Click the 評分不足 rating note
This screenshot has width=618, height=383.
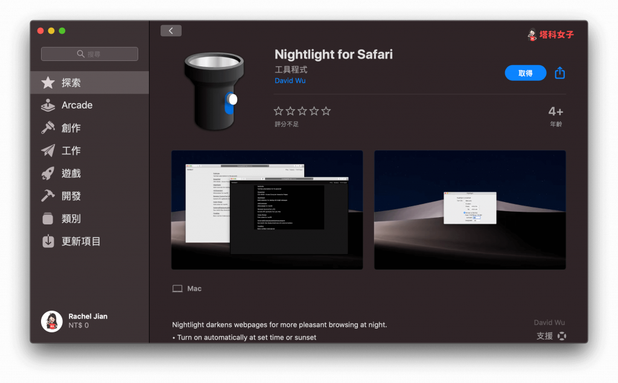[x=287, y=124]
